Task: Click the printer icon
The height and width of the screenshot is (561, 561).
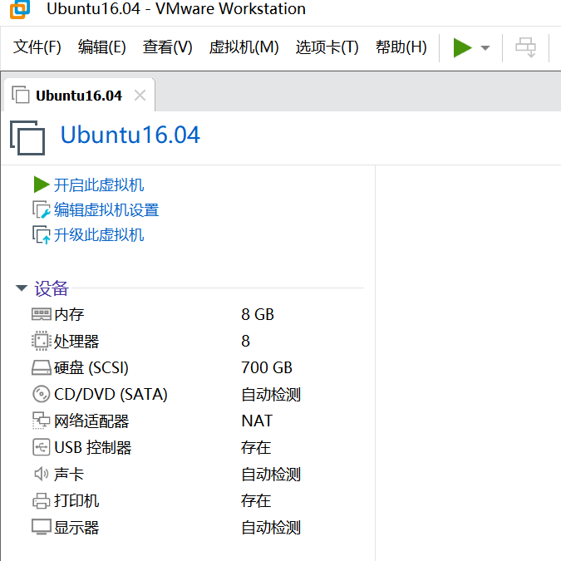Action: [42, 500]
